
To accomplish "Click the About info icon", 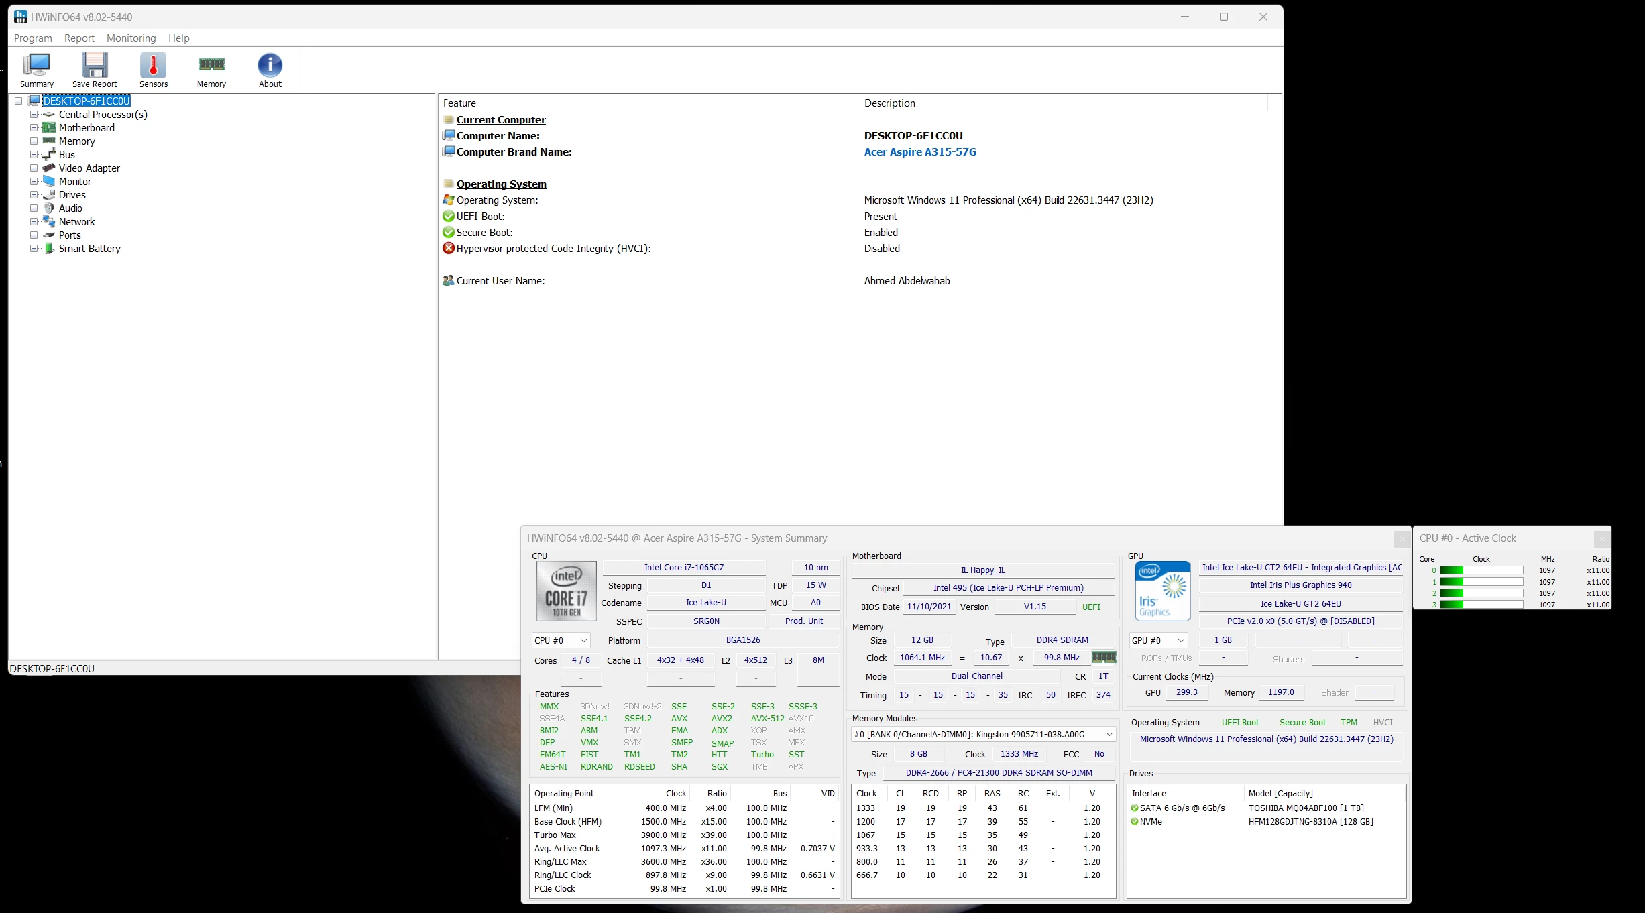I will (x=270, y=65).
